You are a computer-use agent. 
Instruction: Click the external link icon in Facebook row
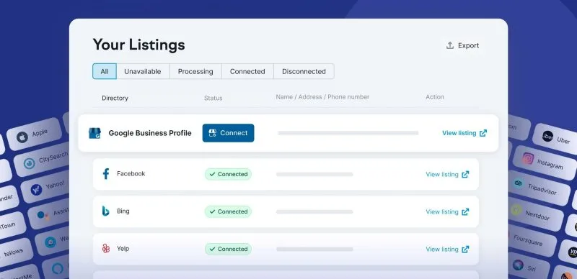click(465, 174)
